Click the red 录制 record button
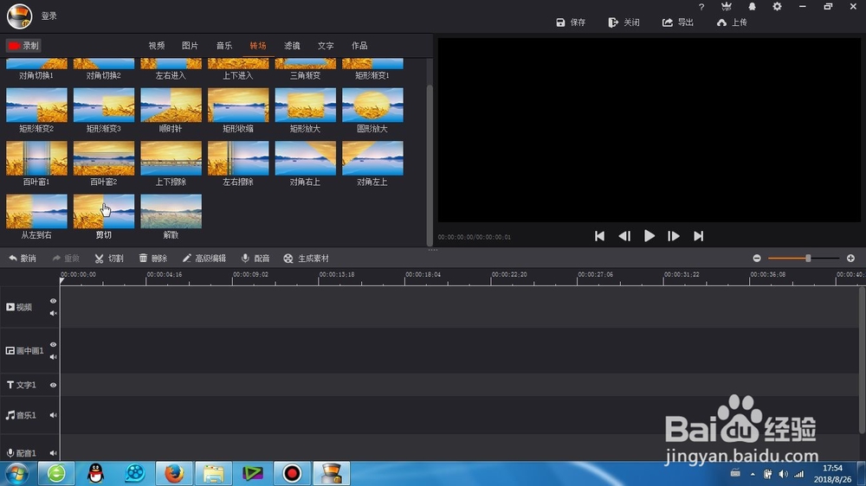This screenshot has height=486, width=866. [23, 46]
